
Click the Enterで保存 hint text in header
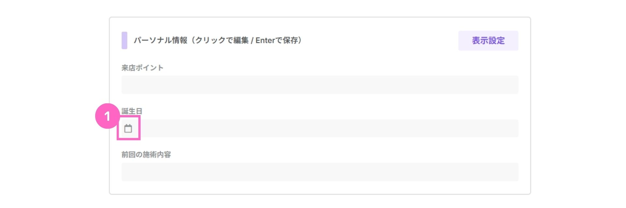pyautogui.click(x=277, y=40)
